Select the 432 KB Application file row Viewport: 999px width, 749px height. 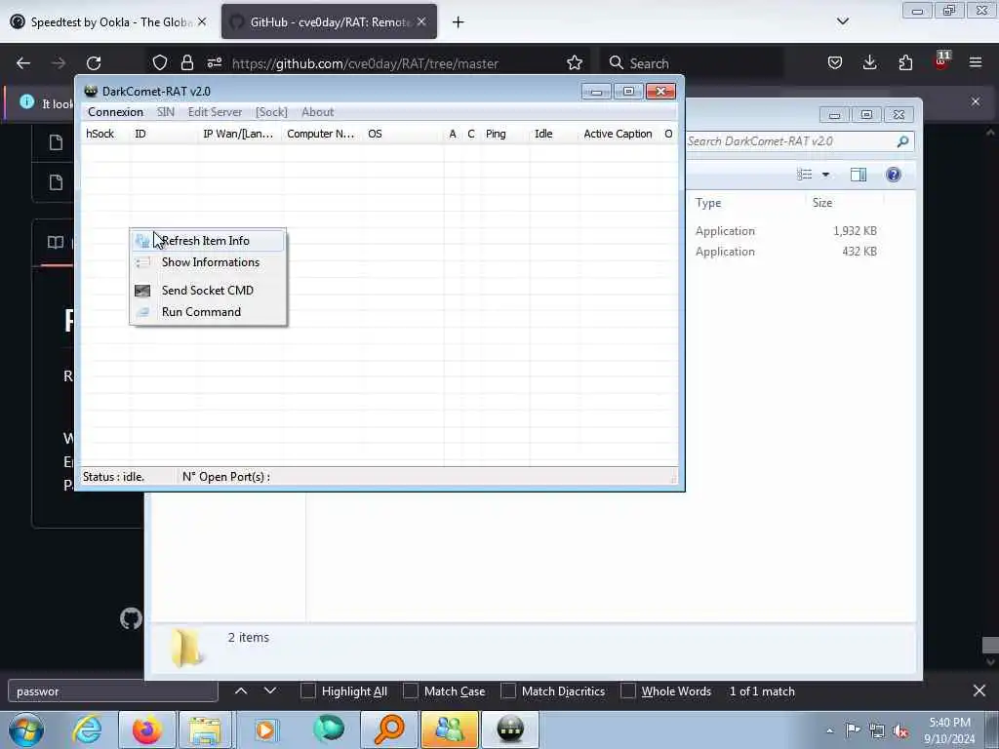[786, 252]
